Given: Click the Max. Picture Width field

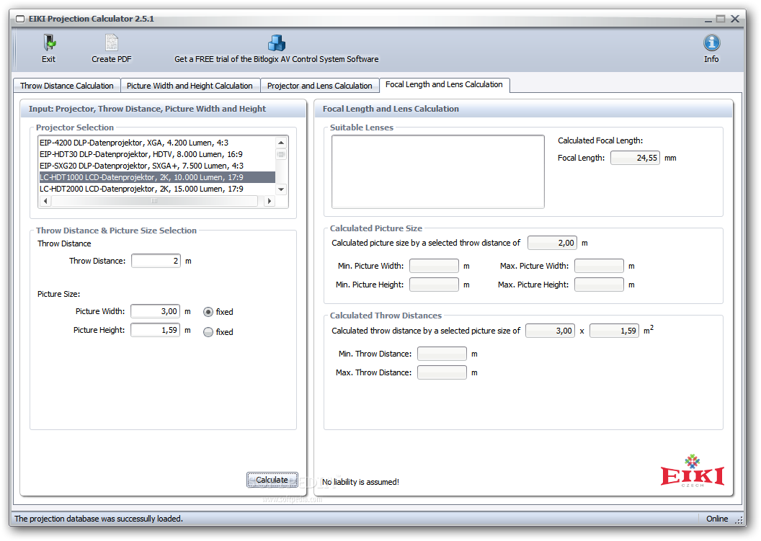Looking at the screenshot, I should 599,266.
